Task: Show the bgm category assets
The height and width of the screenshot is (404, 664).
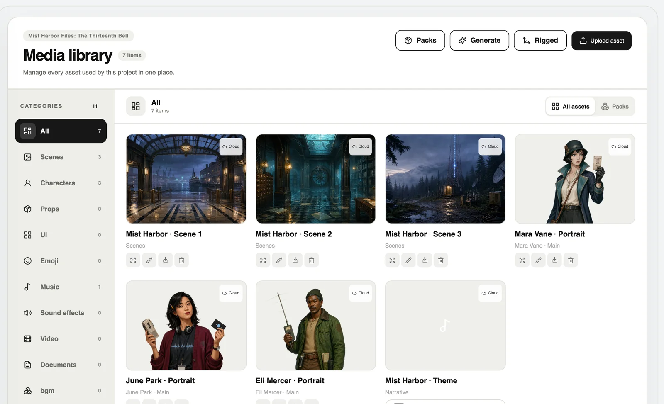Action: pos(61,391)
